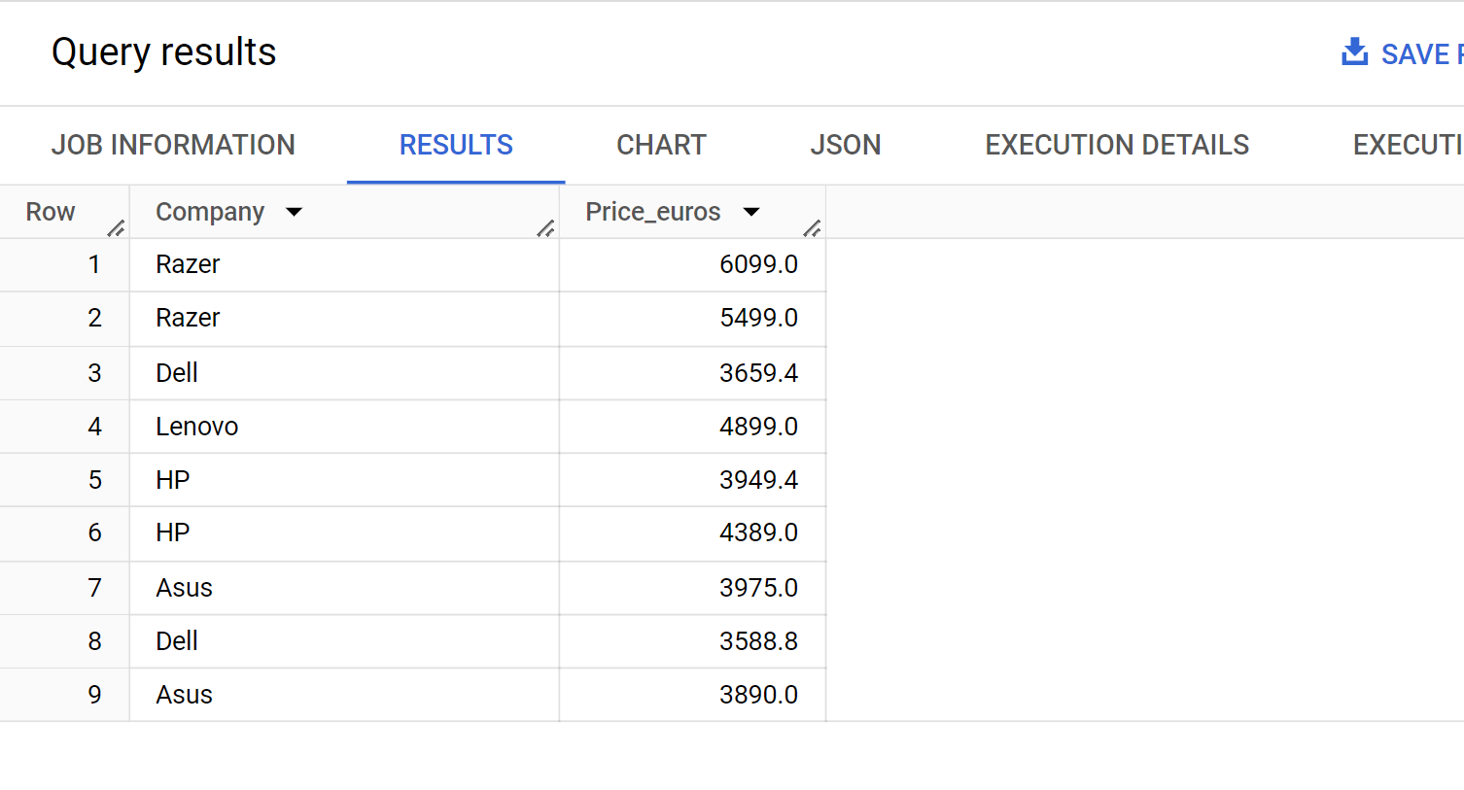Open the CHART tab

tap(661, 145)
